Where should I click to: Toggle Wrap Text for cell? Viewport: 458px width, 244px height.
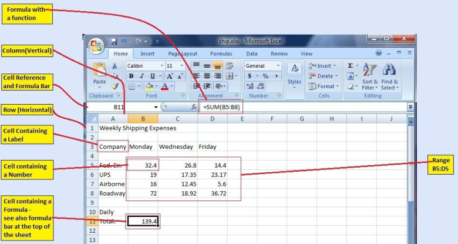coord(229,66)
